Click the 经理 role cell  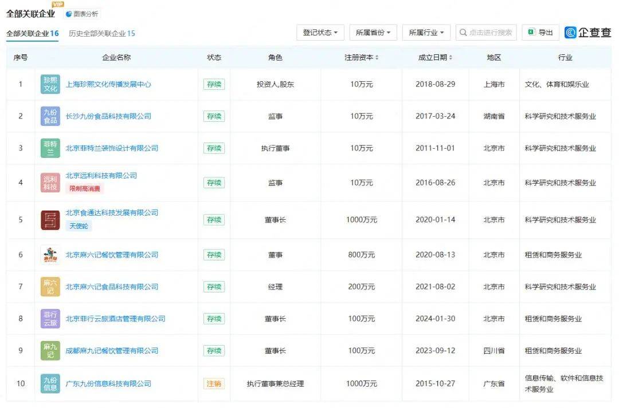[x=275, y=287]
